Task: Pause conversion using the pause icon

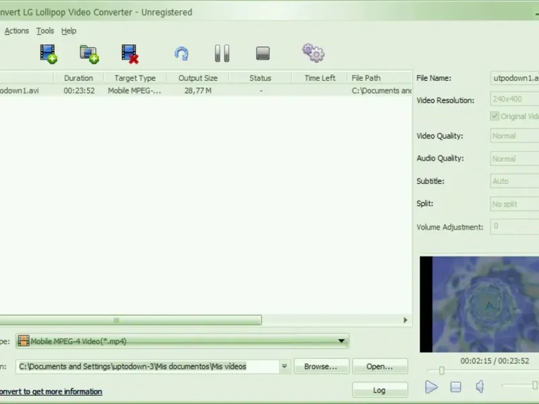Action: tap(222, 53)
